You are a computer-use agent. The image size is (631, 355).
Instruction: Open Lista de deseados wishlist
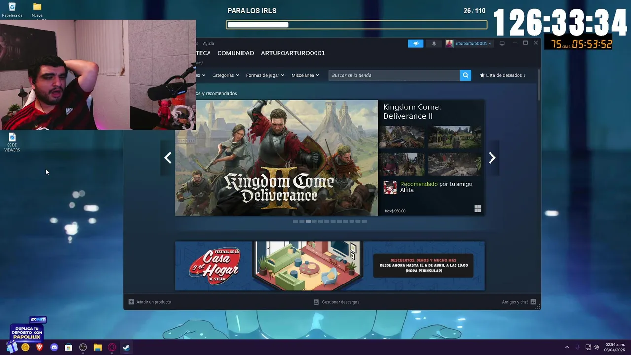tap(502, 75)
